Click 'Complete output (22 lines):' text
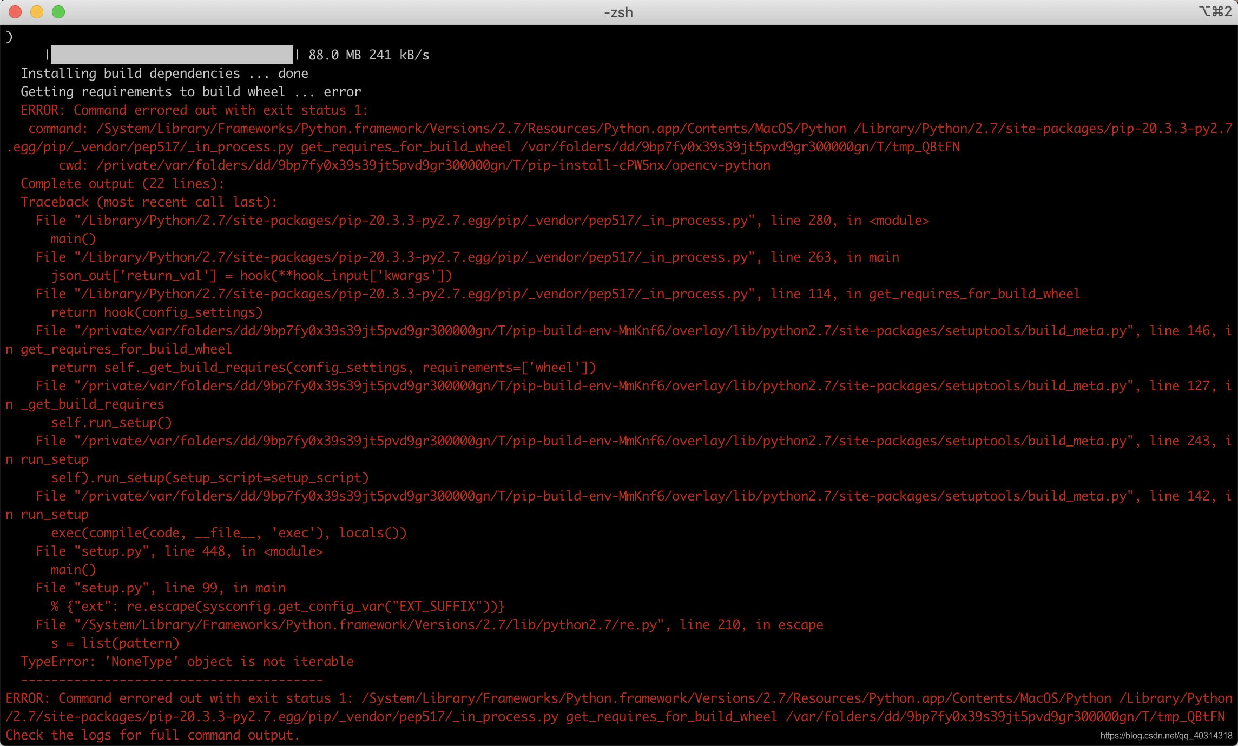The width and height of the screenshot is (1238, 746). [122, 184]
